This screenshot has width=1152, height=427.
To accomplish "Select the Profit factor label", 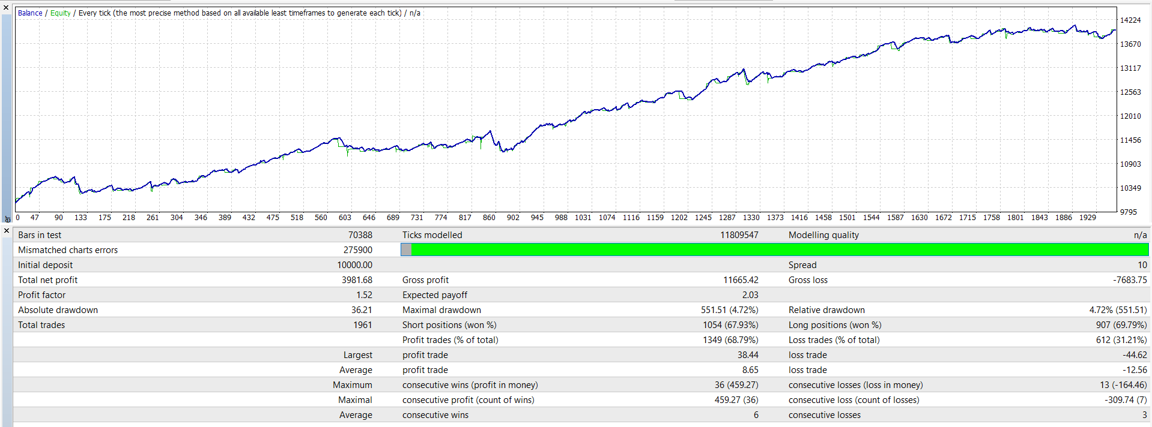I will pyautogui.click(x=41, y=295).
